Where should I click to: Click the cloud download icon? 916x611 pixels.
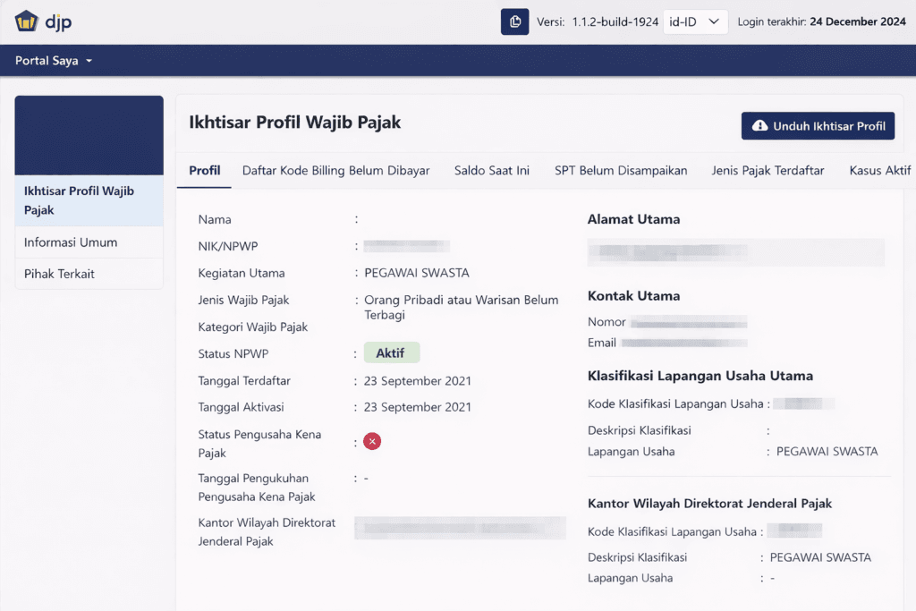759,126
